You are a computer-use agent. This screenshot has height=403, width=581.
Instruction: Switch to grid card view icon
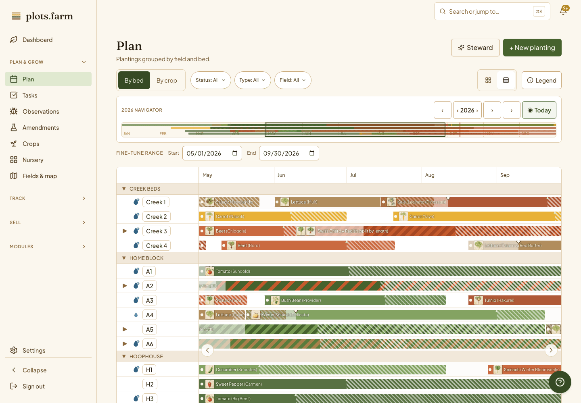[x=488, y=80]
